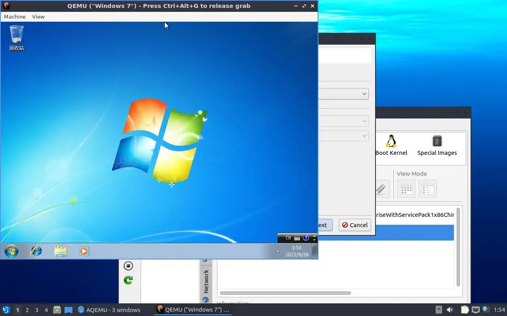Click the Show Desktop strip in Windows 7

click(x=314, y=251)
